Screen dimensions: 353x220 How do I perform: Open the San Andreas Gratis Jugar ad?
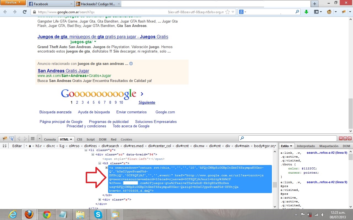tap(63, 71)
